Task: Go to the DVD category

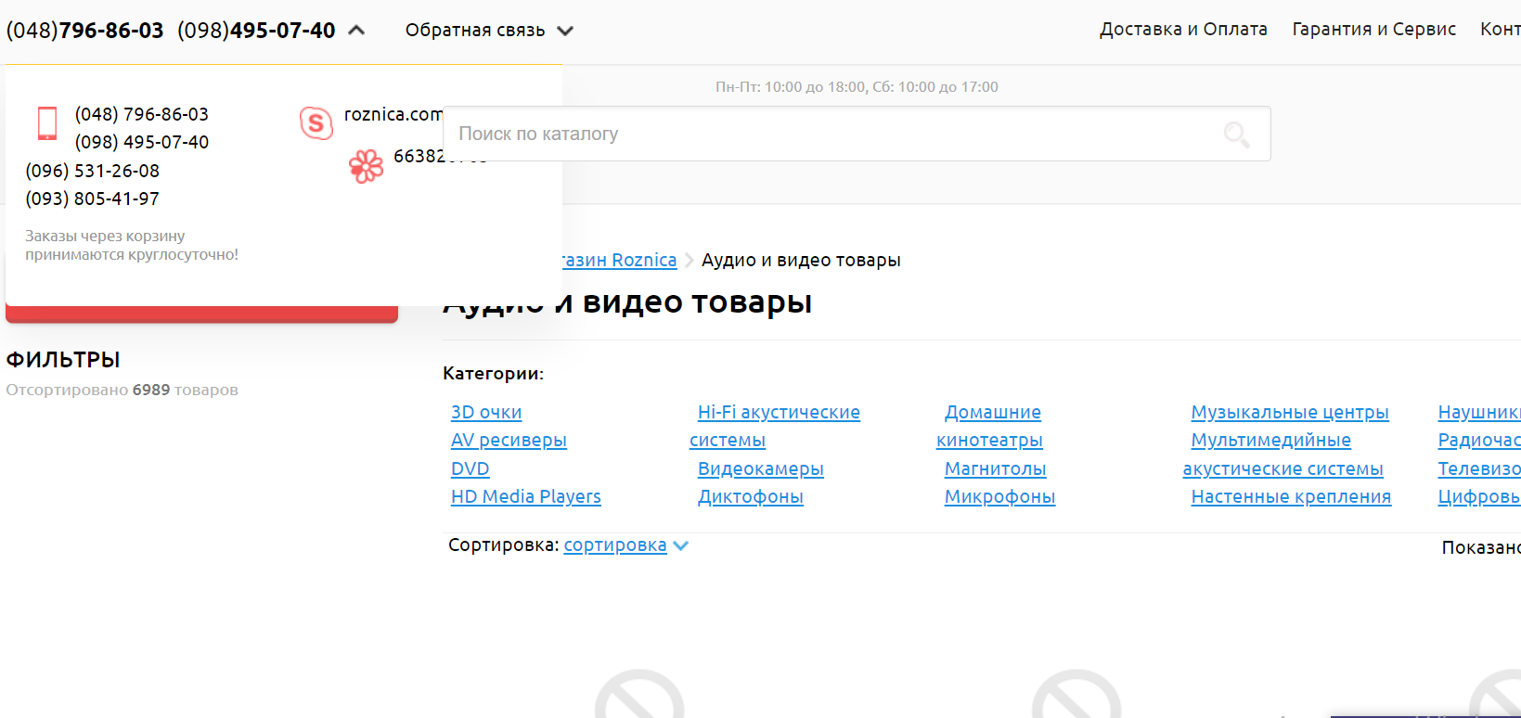Action: (x=470, y=469)
